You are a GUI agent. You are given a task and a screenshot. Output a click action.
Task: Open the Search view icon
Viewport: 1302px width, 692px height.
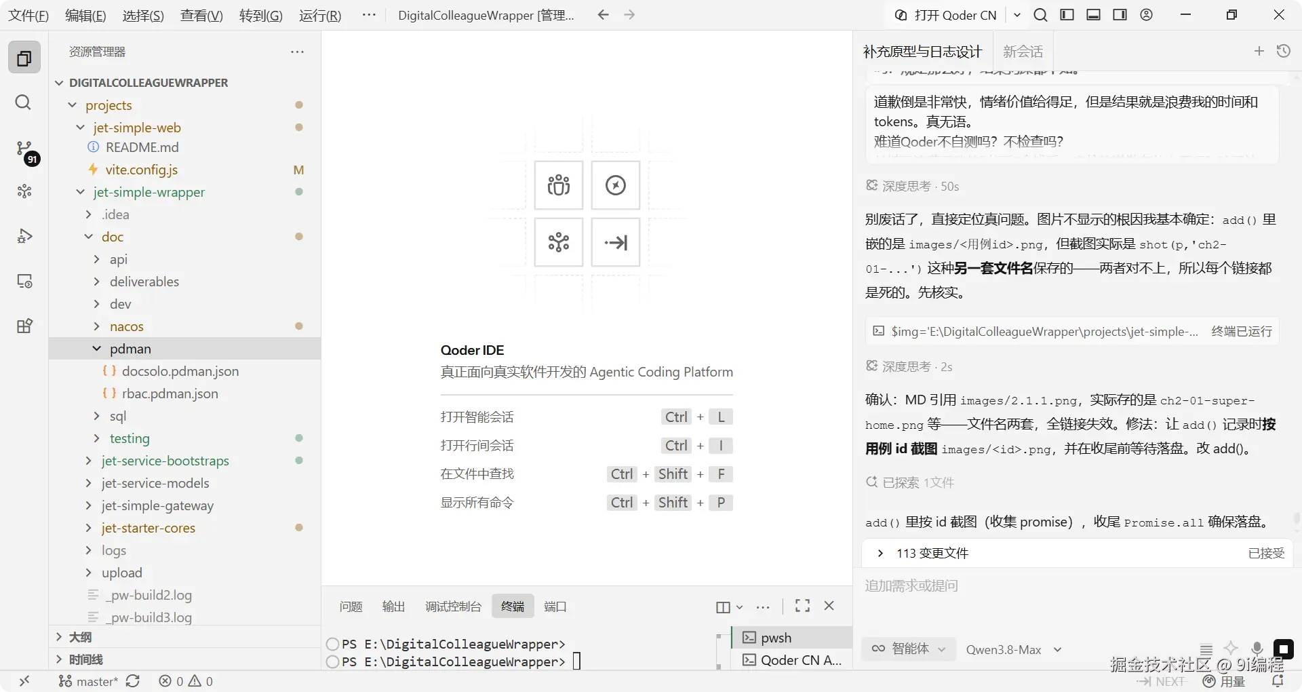coord(23,102)
